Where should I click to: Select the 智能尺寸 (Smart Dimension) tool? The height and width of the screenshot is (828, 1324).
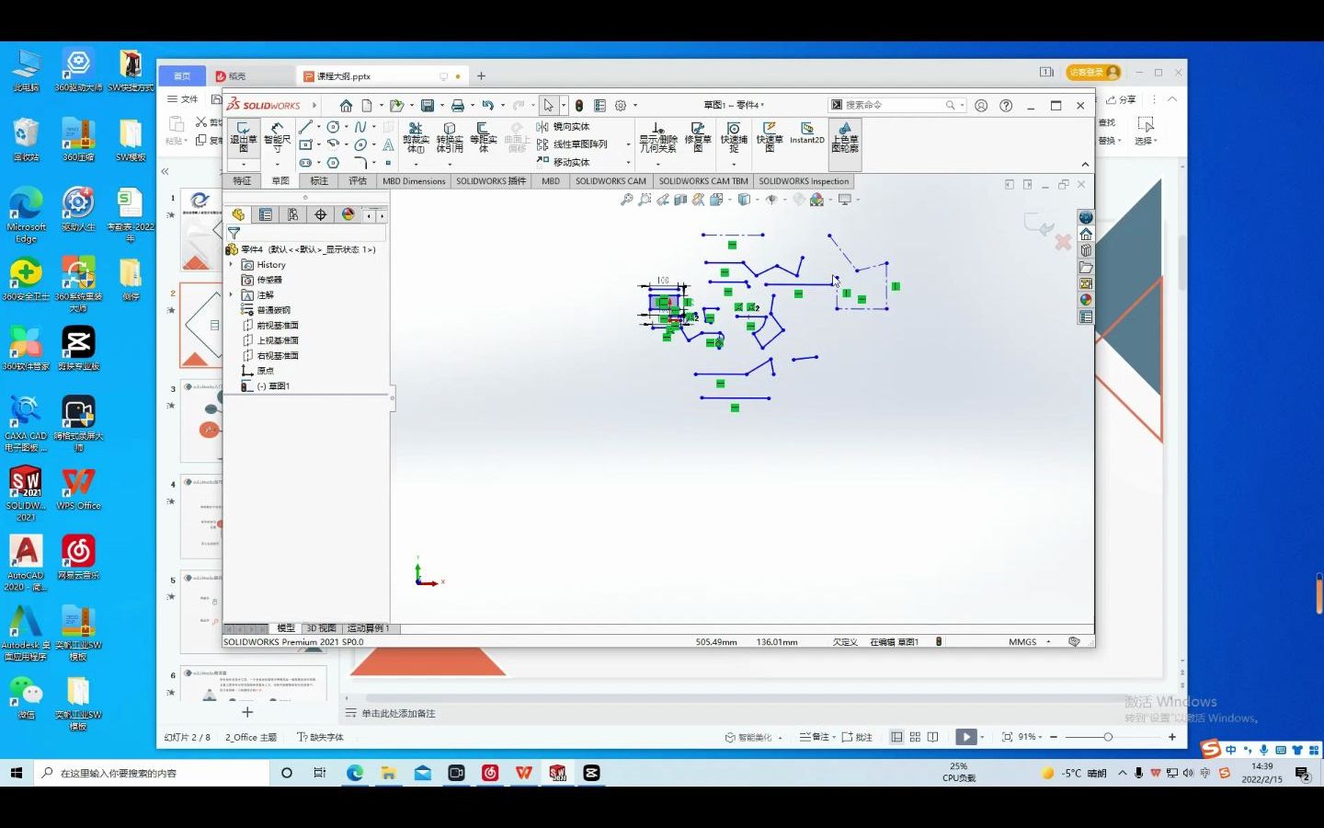pos(276,138)
